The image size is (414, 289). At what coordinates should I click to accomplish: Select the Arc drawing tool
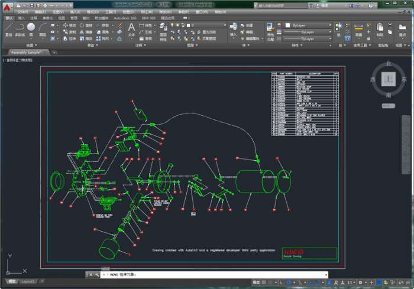43,29
